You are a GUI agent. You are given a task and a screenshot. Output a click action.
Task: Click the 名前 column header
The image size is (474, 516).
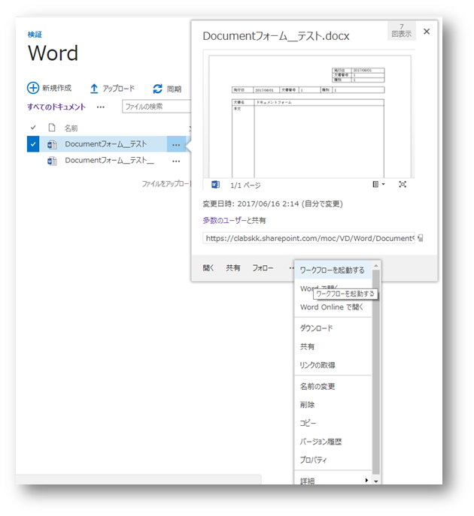click(x=71, y=128)
